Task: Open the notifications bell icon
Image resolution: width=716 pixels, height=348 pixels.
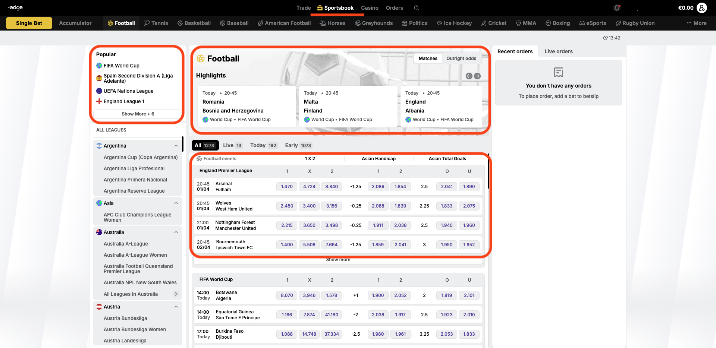Action: coord(617,8)
